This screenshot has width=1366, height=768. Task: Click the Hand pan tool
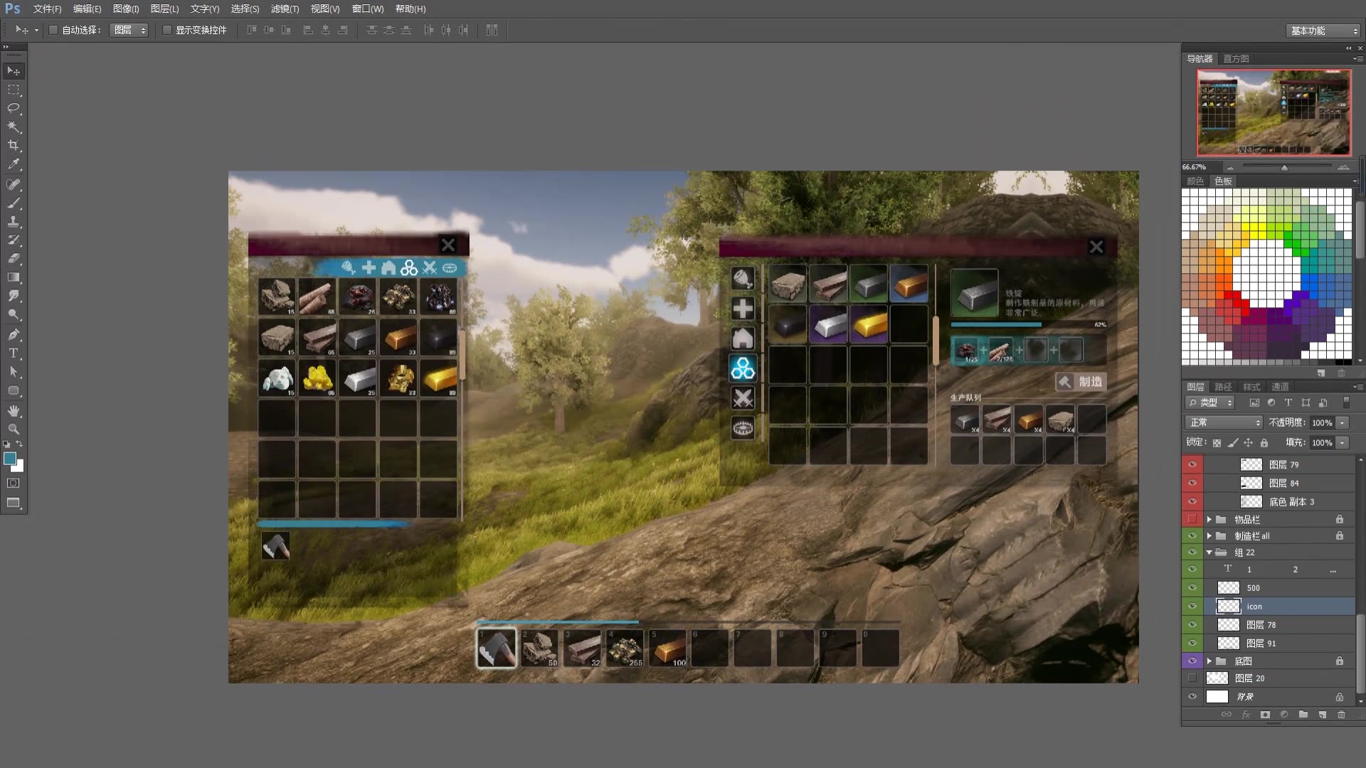(x=13, y=411)
